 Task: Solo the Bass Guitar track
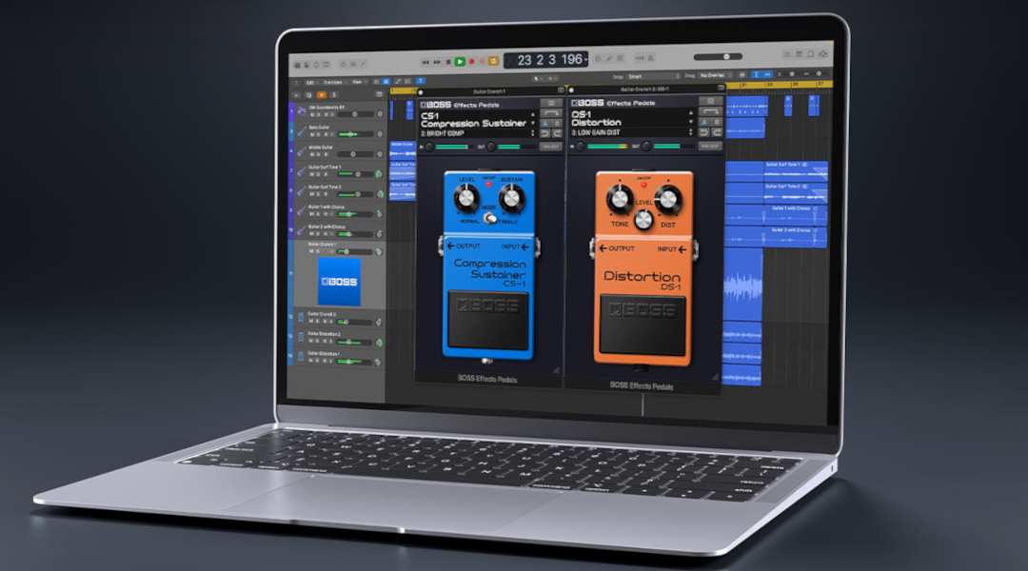click(319, 135)
